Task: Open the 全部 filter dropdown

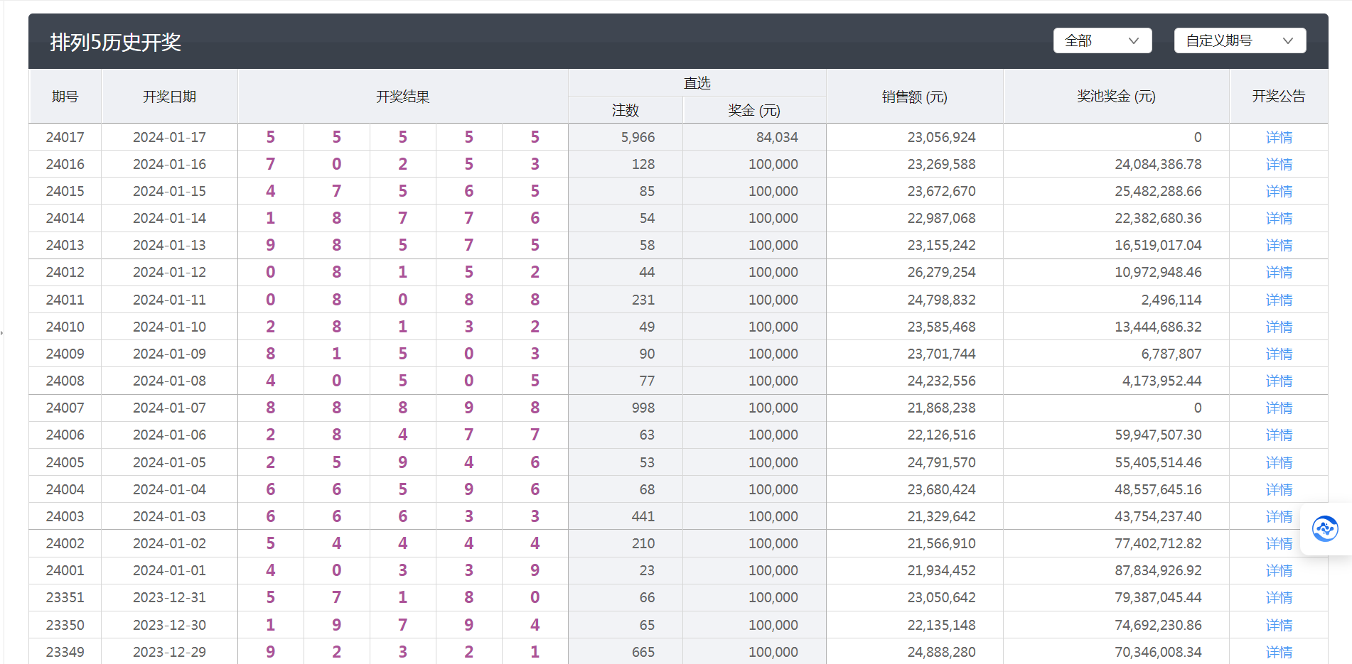Action: pos(1102,40)
